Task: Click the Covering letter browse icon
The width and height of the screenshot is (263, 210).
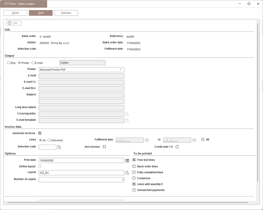Action: tap(127, 114)
